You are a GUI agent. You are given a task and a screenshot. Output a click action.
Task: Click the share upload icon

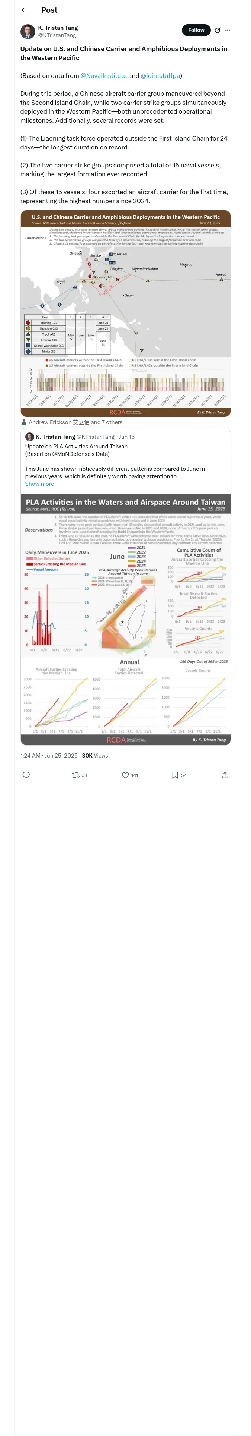(225, 775)
